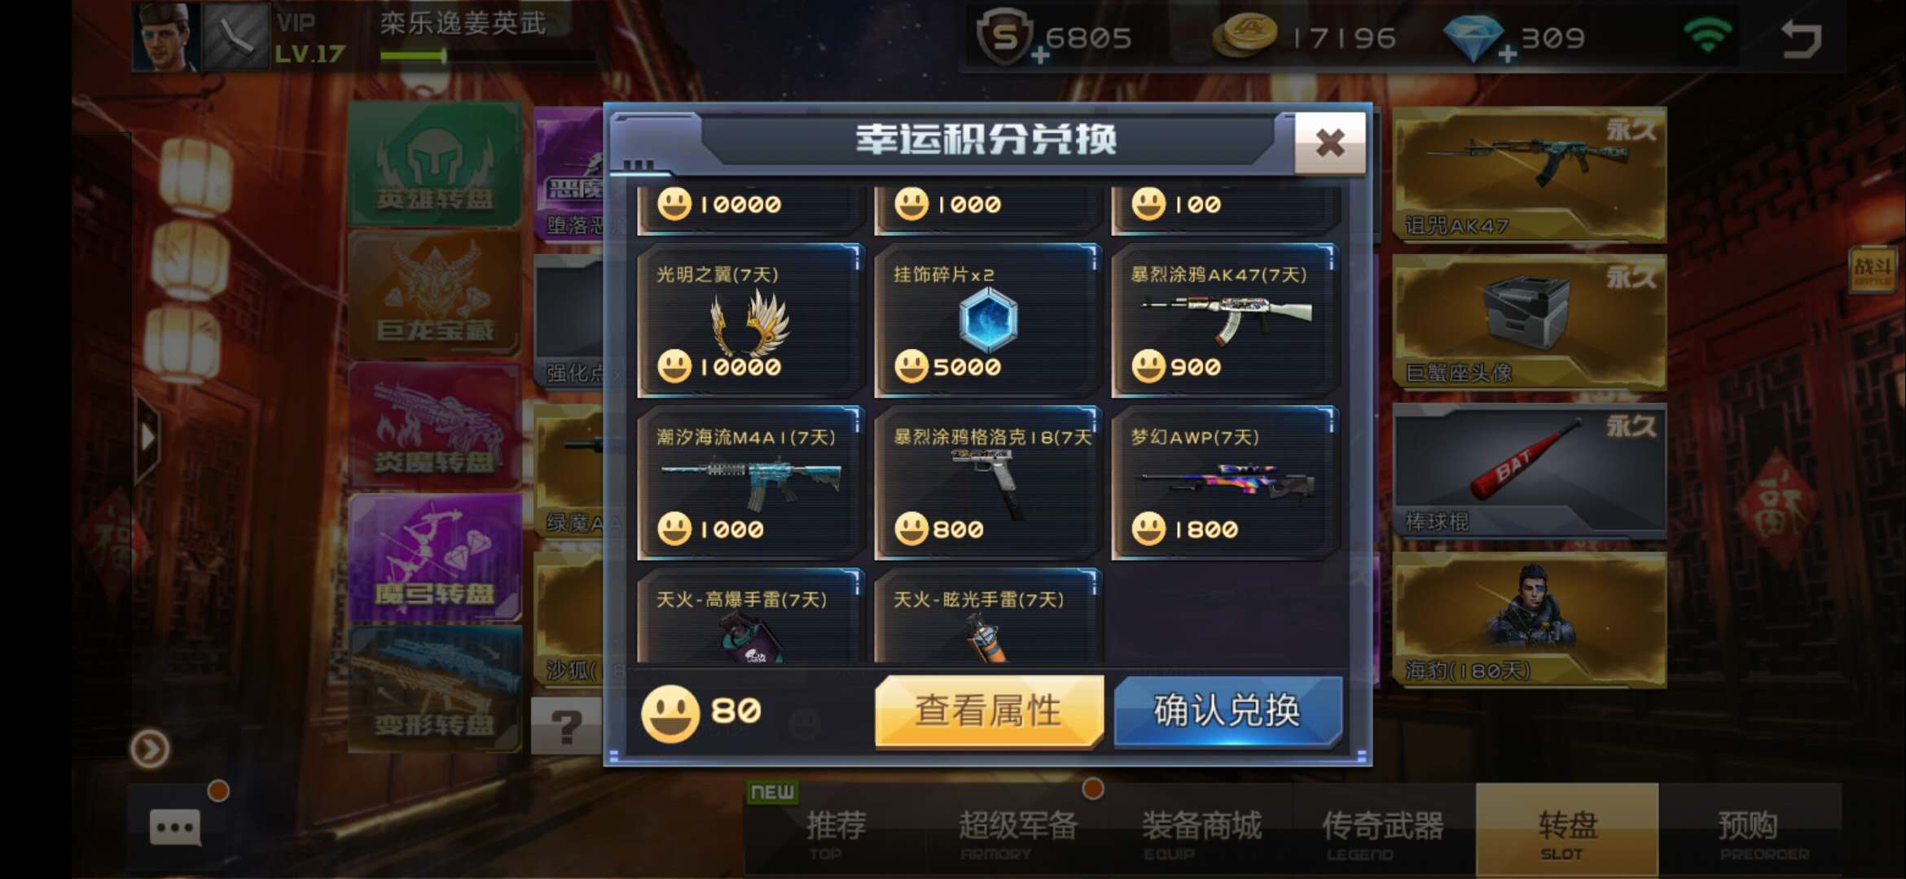The image size is (1906, 879).
Task: Select the 挂饰碎片x2 hexagon item
Action: pyautogui.click(x=987, y=321)
